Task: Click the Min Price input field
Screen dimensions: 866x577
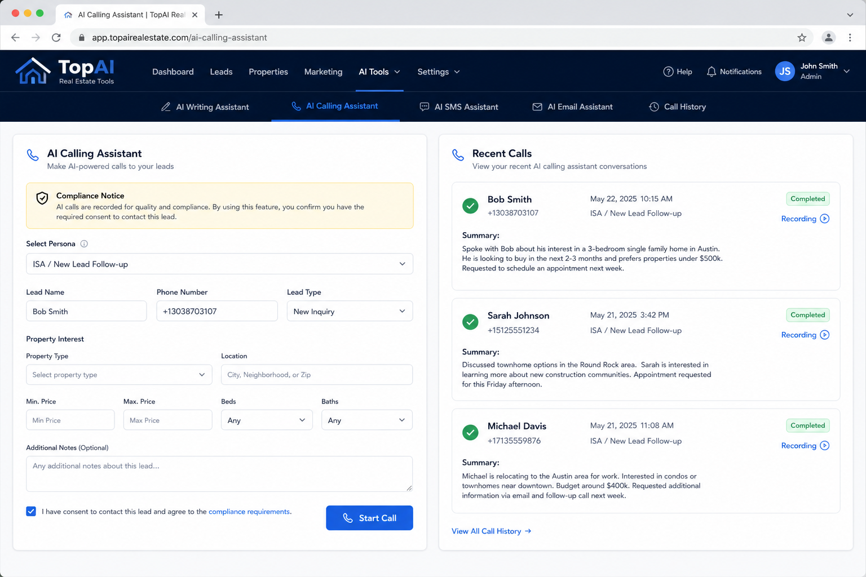Action: (x=70, y=420)
